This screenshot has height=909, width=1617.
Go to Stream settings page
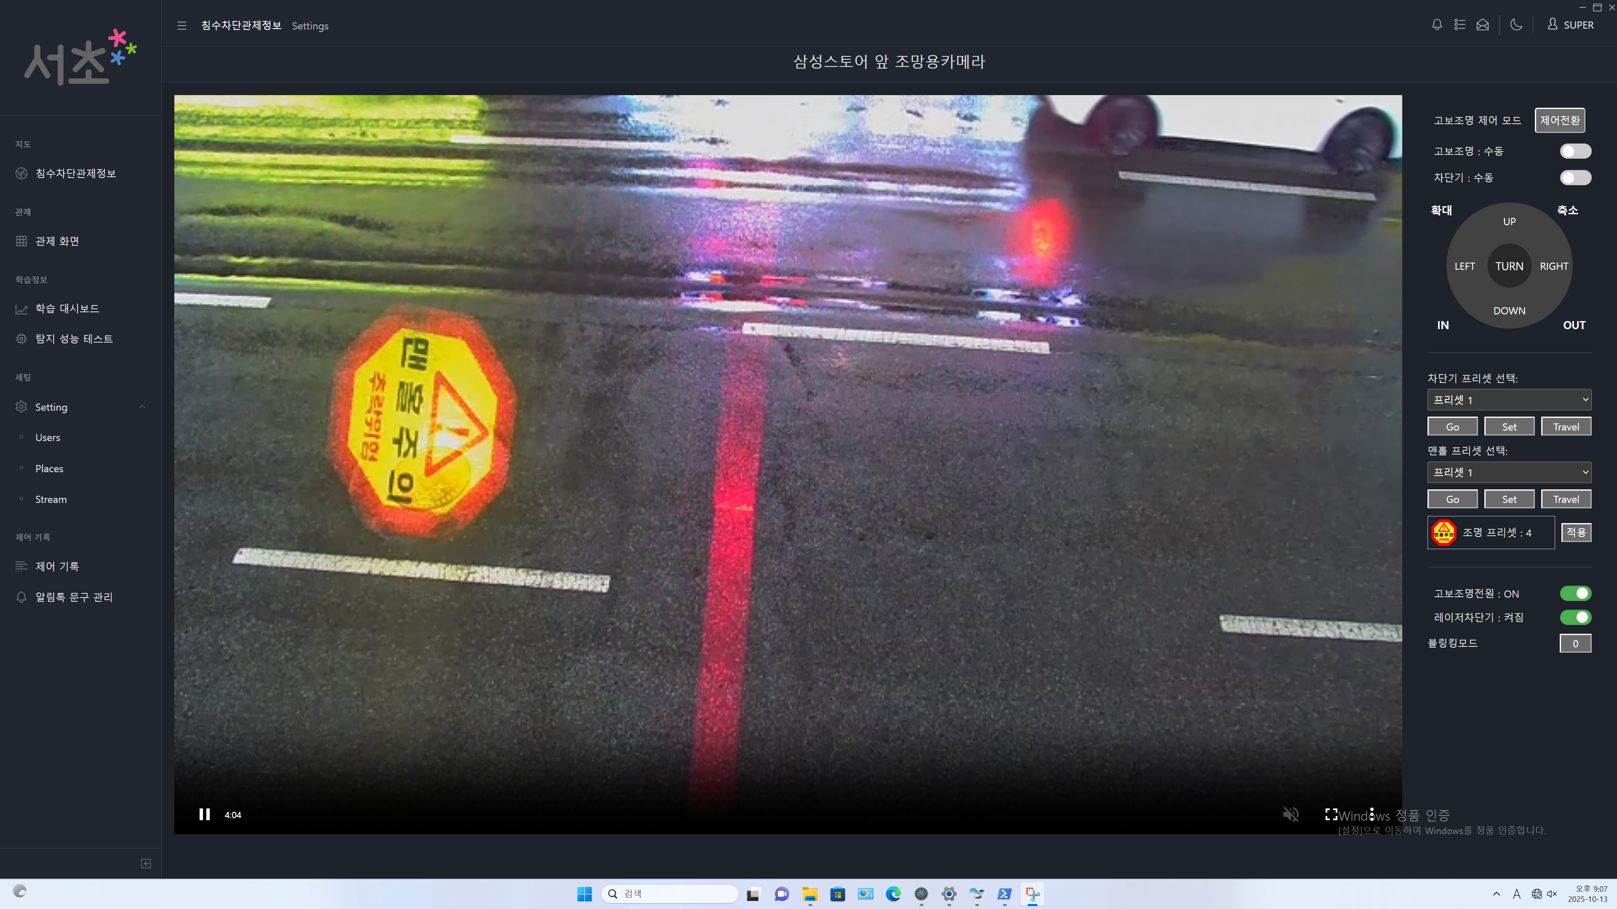pyautogui.click(x=51, y=500)
